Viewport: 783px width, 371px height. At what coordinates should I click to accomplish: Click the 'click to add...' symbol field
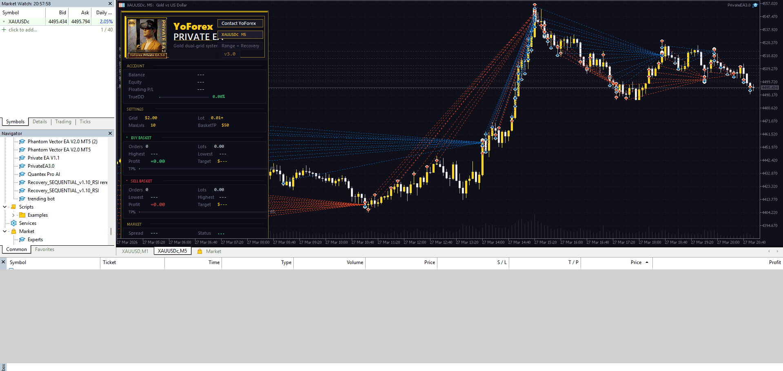click(23, 30)
